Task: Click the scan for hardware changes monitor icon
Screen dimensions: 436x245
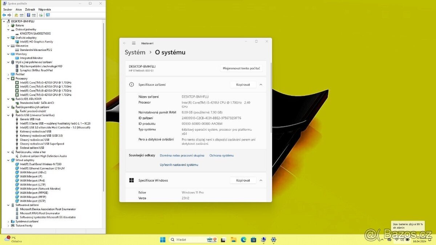Action: 48,15
